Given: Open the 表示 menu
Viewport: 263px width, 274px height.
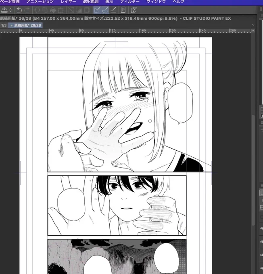Looking at the screenshot, I should pos(109,2).
